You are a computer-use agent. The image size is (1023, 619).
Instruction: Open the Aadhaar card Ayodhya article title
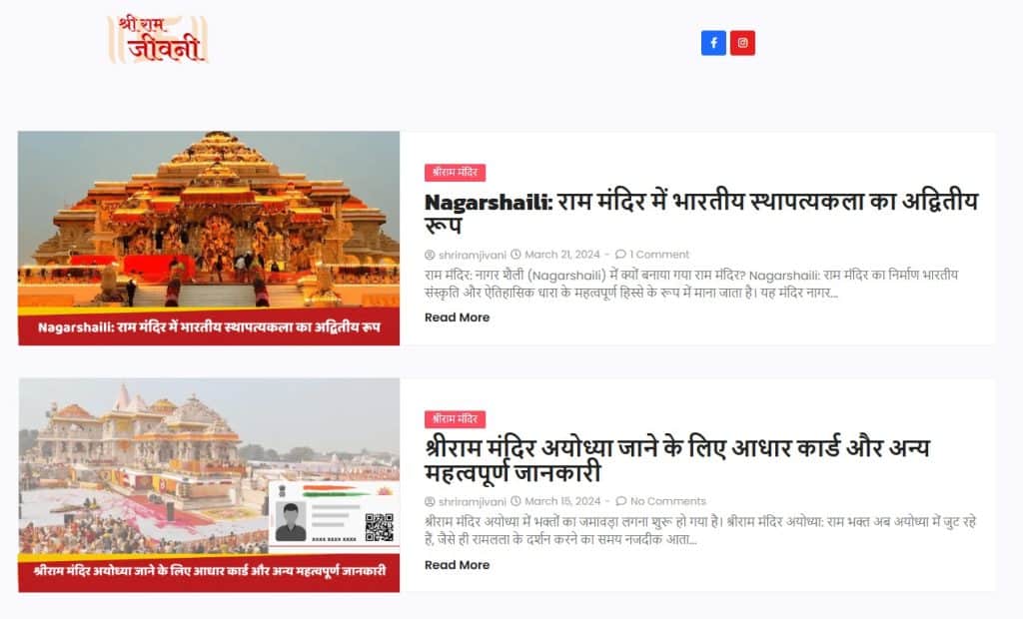pyautogui.click(x=676, y=460)
